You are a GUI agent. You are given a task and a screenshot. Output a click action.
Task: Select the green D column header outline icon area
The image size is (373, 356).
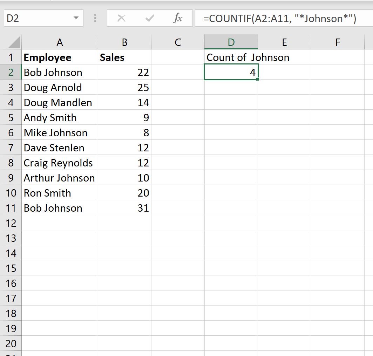pos(231,42)
